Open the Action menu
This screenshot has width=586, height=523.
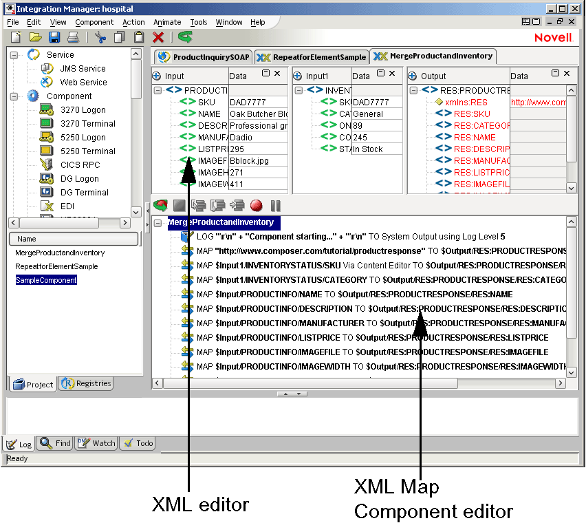coord(133,22)
